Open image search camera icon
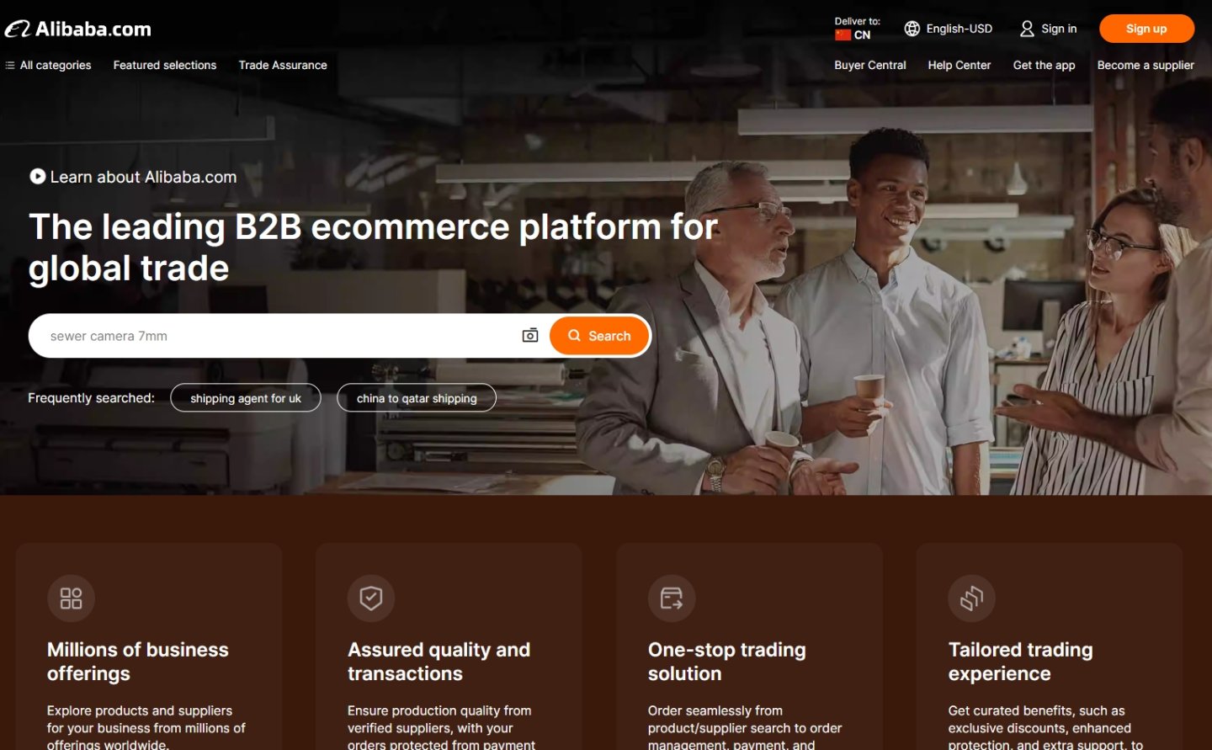This screenshot has width=1212, height=750. [x=530, y=335]
